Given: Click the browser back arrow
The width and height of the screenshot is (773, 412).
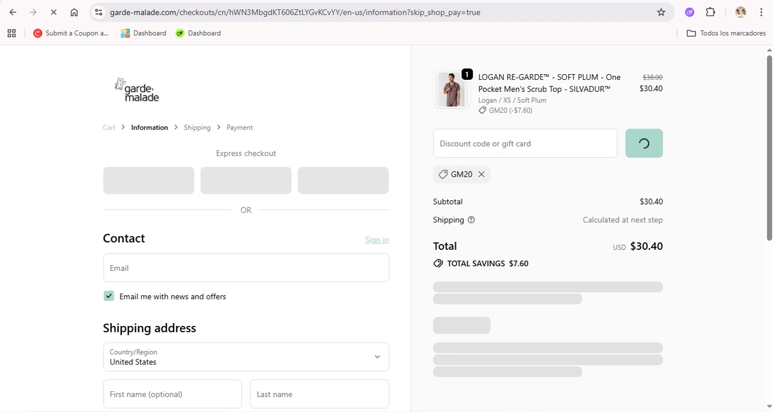Looking at the screenshot, I should 13,12.
